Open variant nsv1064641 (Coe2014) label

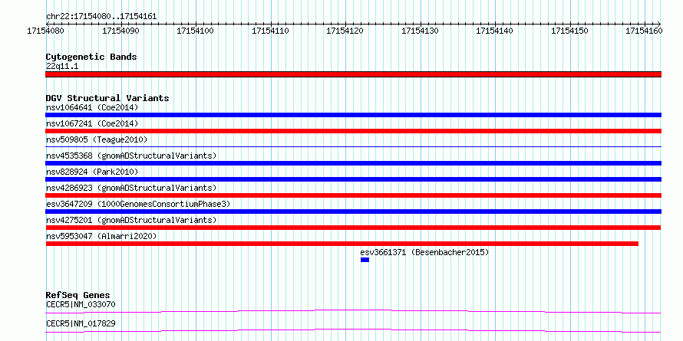(x=92, y=107)
